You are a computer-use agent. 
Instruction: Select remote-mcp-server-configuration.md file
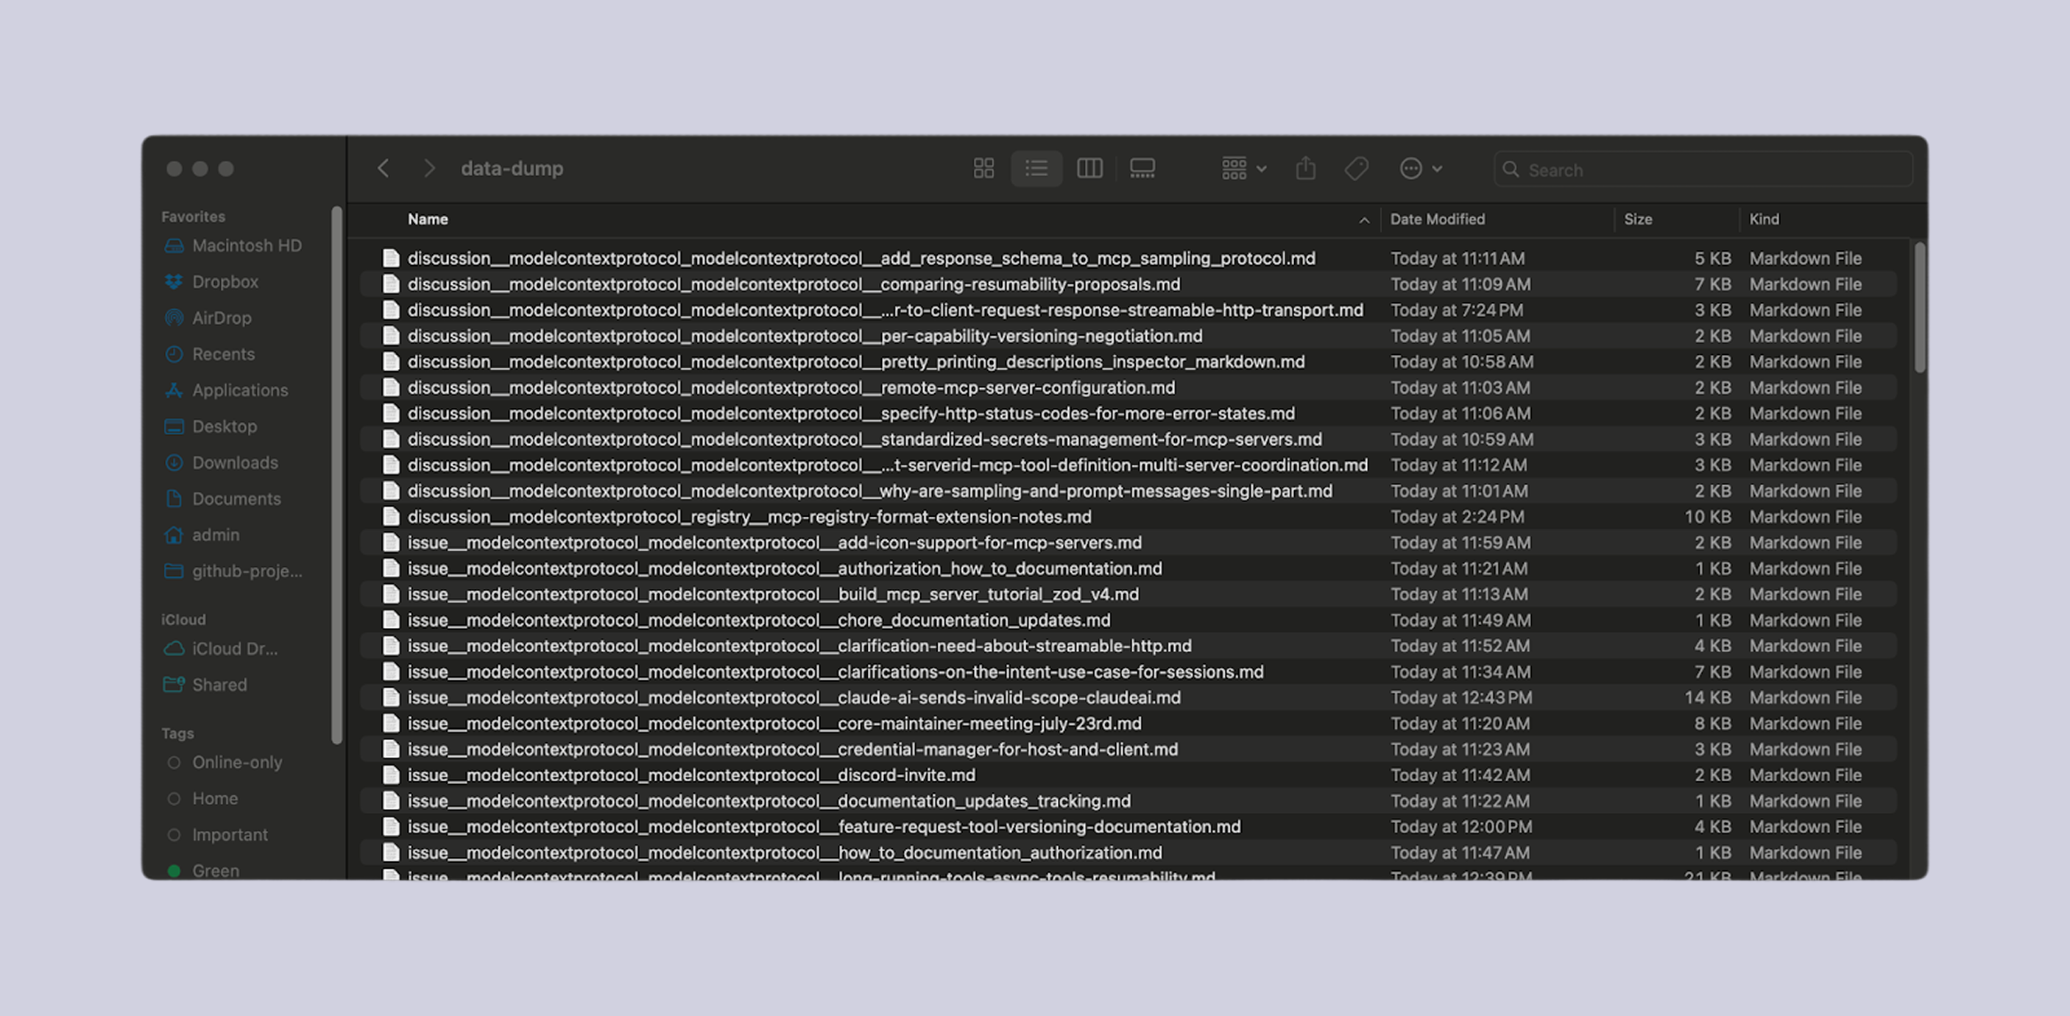tap(1129, 387)
